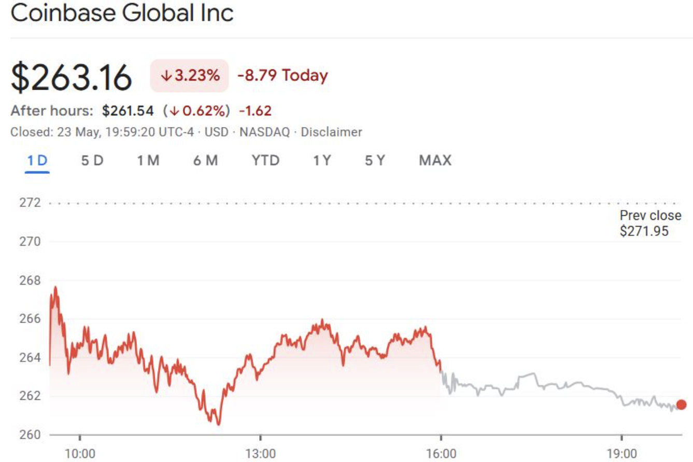Click the $263.16 current price
Image resolution: width=693 pixels, height=462 pixels.
pyautogui.click(x=72, y=77)
